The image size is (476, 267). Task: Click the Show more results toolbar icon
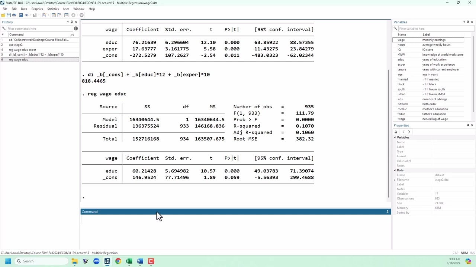tap(73, 15)
